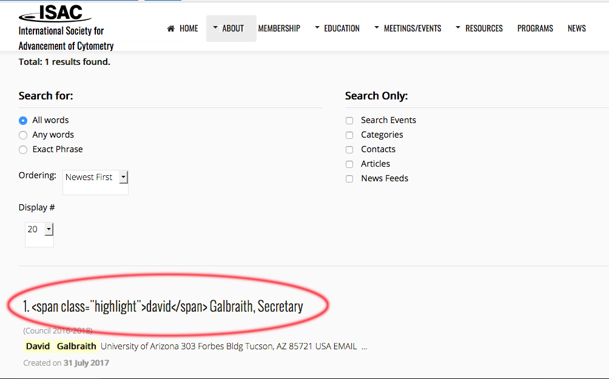Image resolution: width=609 pixels, height=379 pixels.
Task: Open the ABOUT menu
Action: [233, 29]
